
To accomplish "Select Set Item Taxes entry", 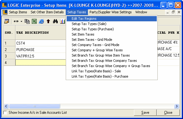I will coord(112,34).
